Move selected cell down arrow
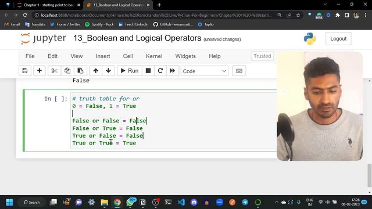This screenshot has width=372, height=209. (109, 71)
